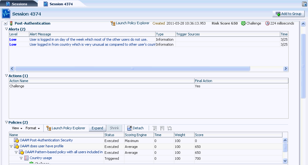Collapse the Actions (1) section
This screenshot has width=308, height=165.
pos(6,76)
